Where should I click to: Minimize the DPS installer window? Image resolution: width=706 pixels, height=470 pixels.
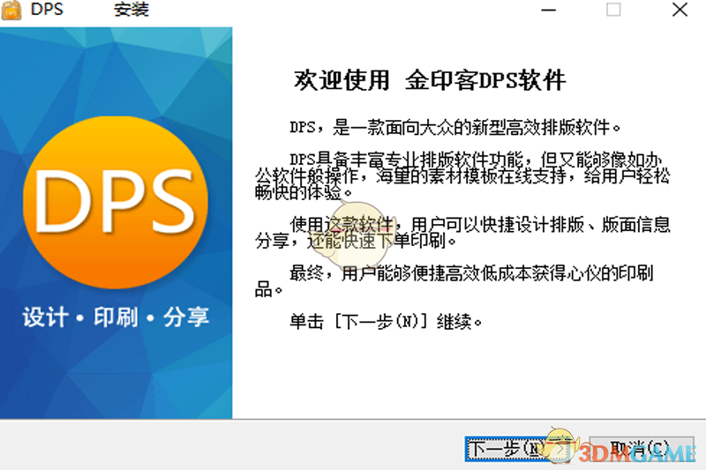(x=548, y=10)
